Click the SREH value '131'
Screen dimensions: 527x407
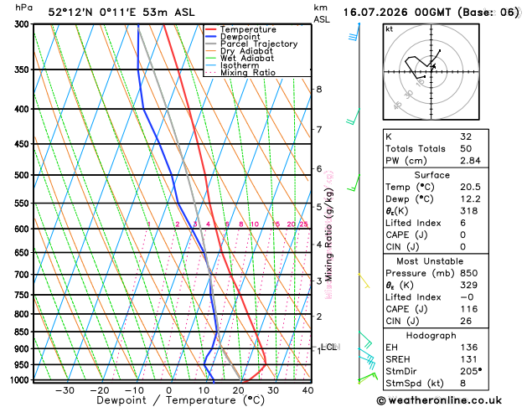coord(469,359)
